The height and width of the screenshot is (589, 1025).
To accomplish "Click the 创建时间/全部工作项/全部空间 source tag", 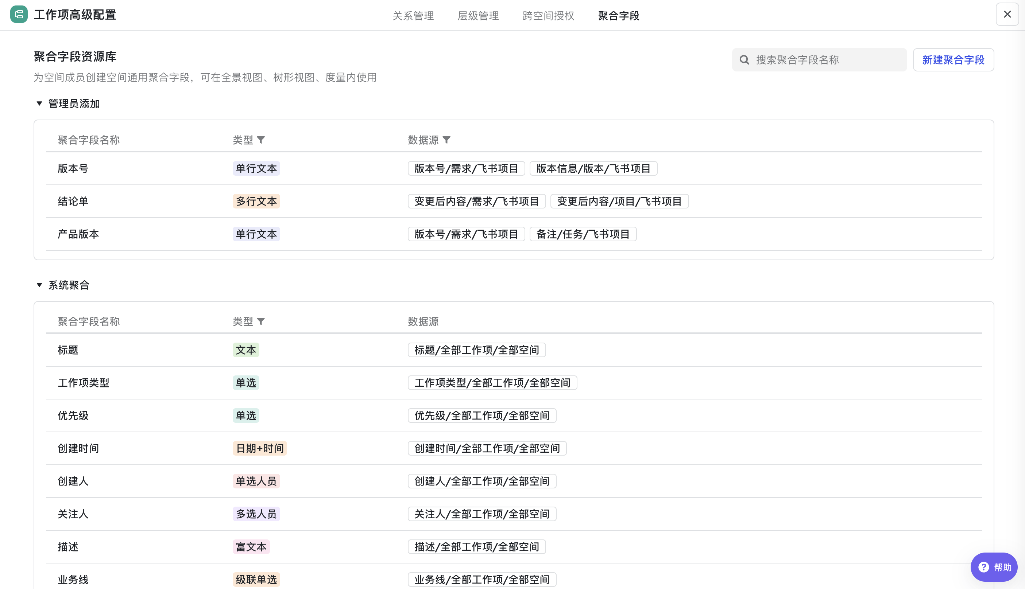I will click(x=487, y=448).
